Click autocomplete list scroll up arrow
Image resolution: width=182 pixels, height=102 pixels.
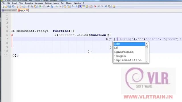[x=147, y=43]
